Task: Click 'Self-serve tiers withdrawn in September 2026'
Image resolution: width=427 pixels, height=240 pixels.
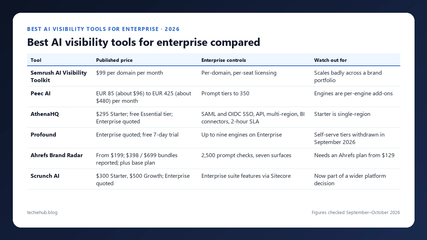Action: pyautogui.click(x=349, y=138)
